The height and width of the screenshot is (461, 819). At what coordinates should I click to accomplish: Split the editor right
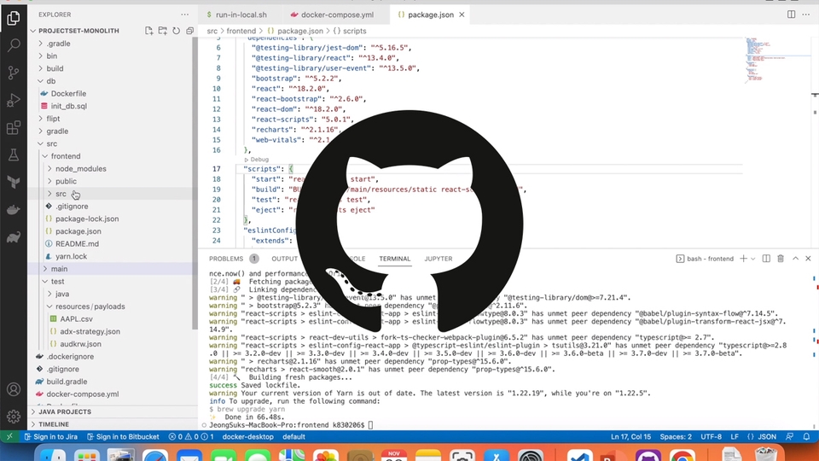pyautogui.click(x=792, y=15)
